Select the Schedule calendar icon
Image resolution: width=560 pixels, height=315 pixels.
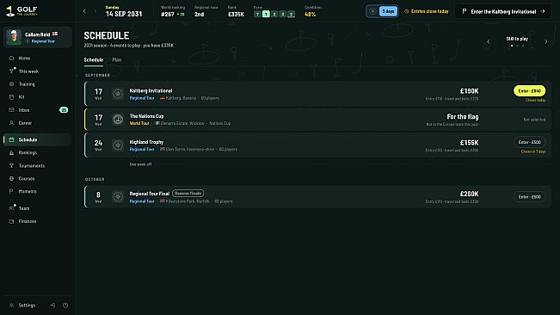[x=11, y=139]
